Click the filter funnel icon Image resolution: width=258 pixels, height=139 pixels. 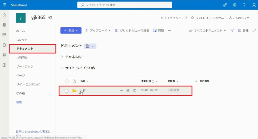(232, 31)
